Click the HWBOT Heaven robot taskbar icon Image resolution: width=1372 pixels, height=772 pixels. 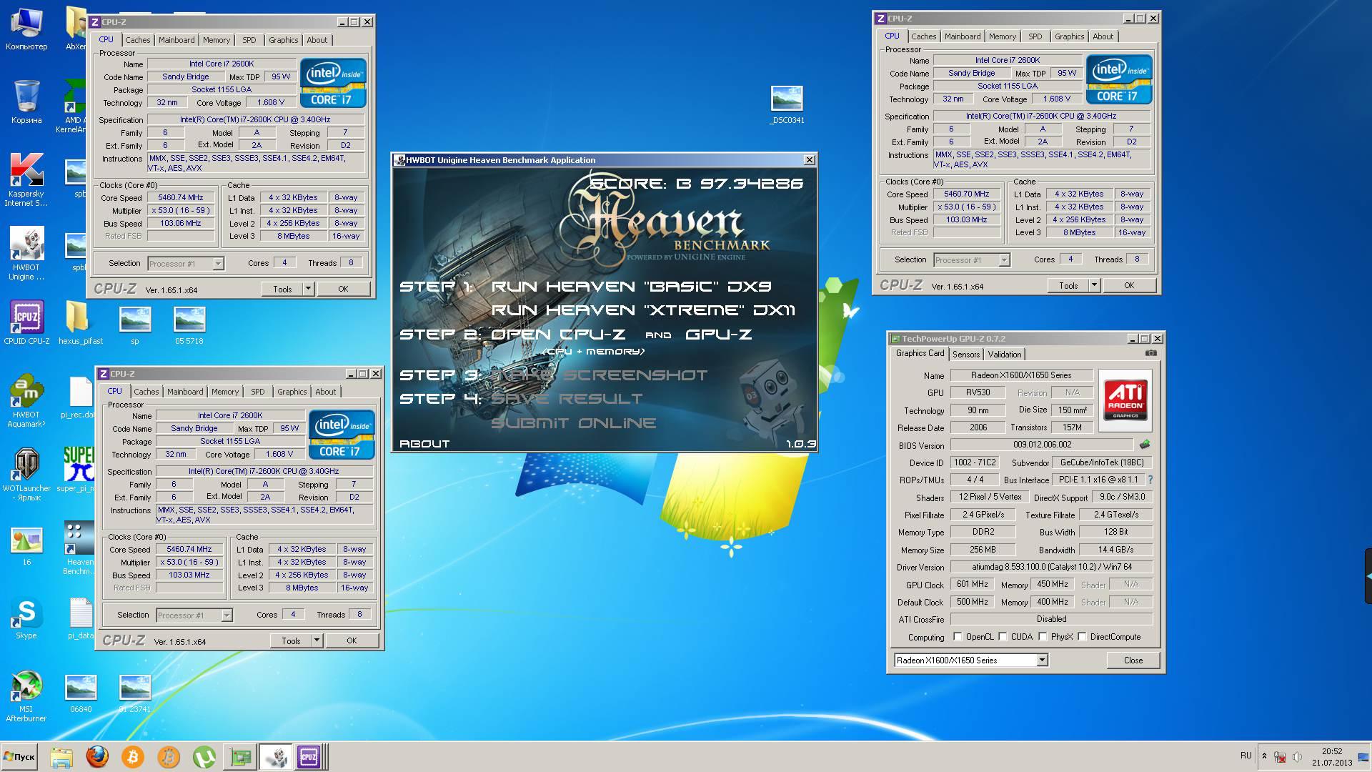point(275,756)
